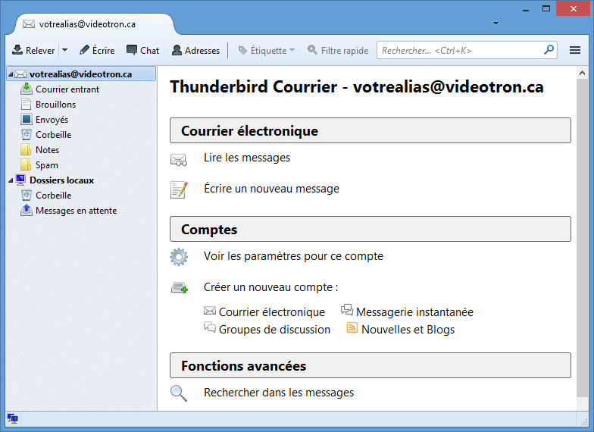This screenshot has width=594, height=432.
Task: Click the online status icon in status bar
Action: (x=12, y=418)
